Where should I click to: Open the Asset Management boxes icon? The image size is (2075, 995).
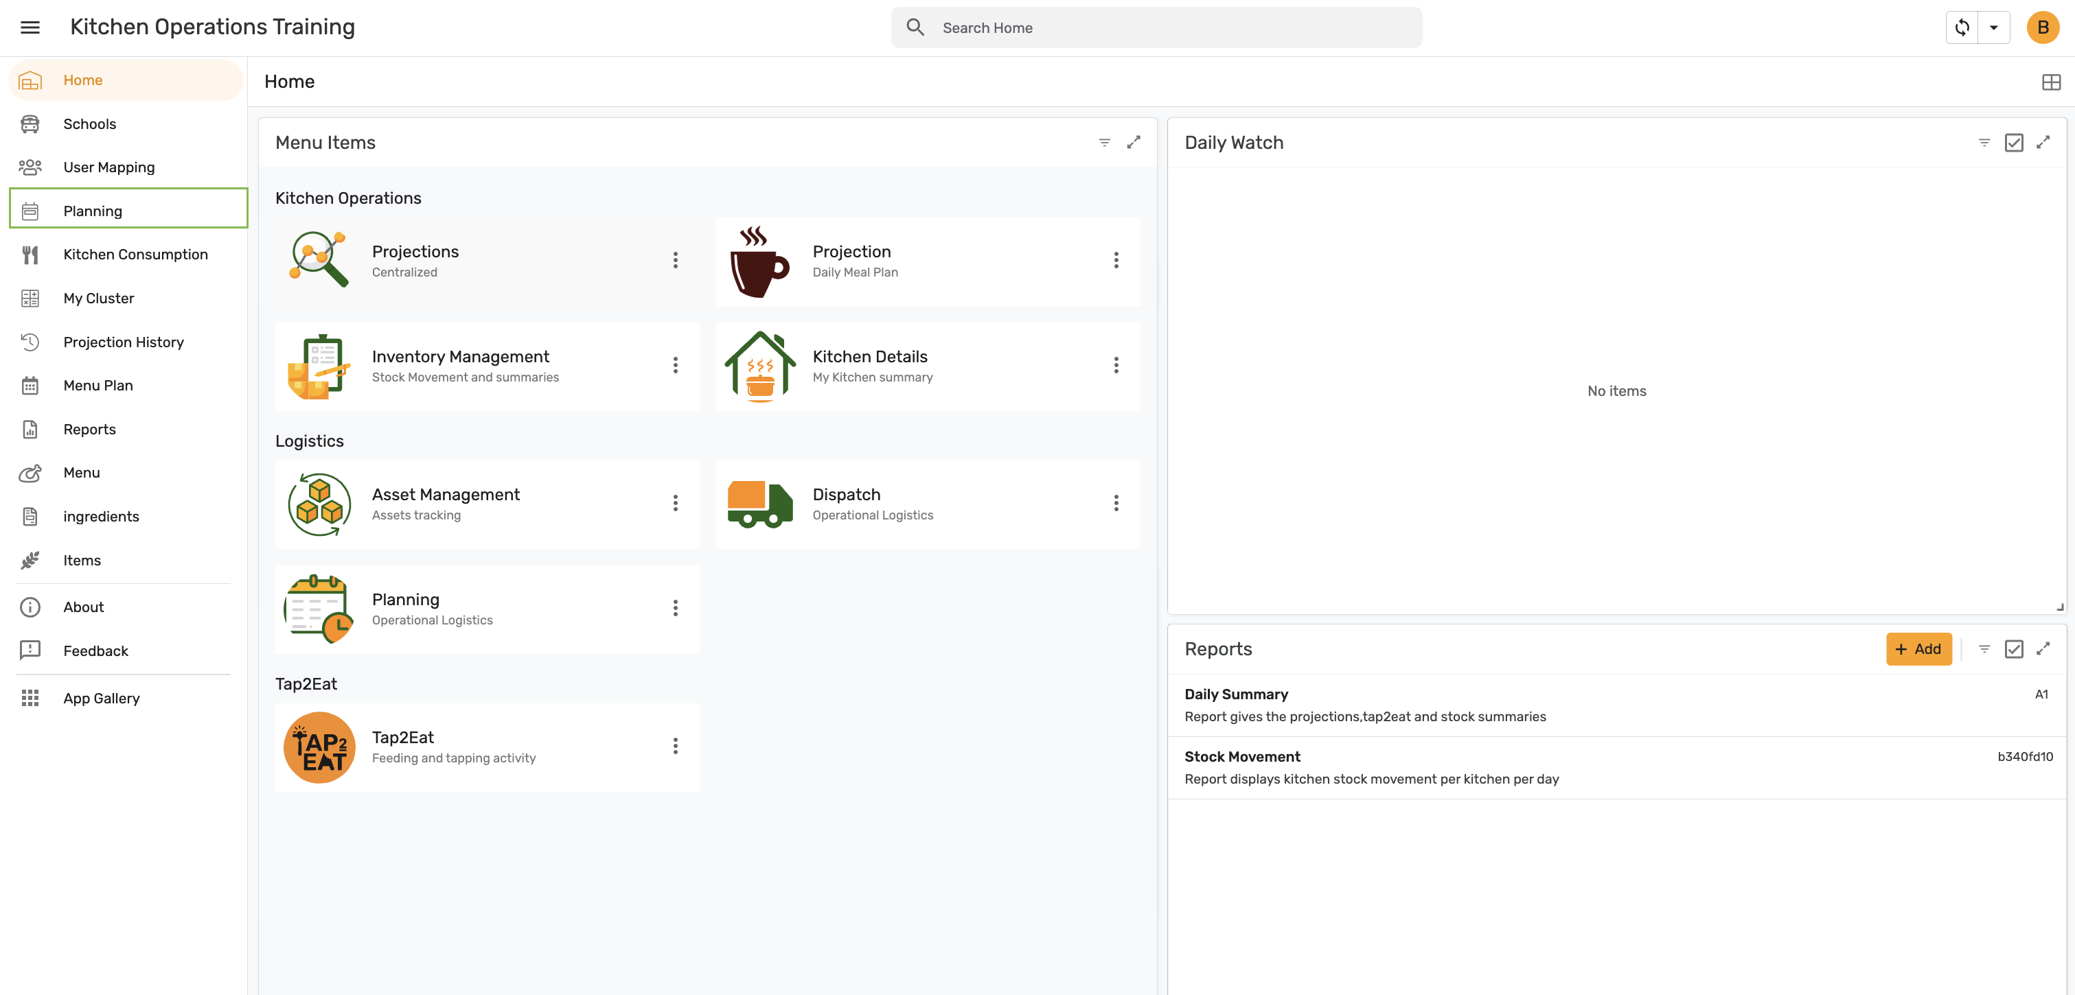(319, 505)
